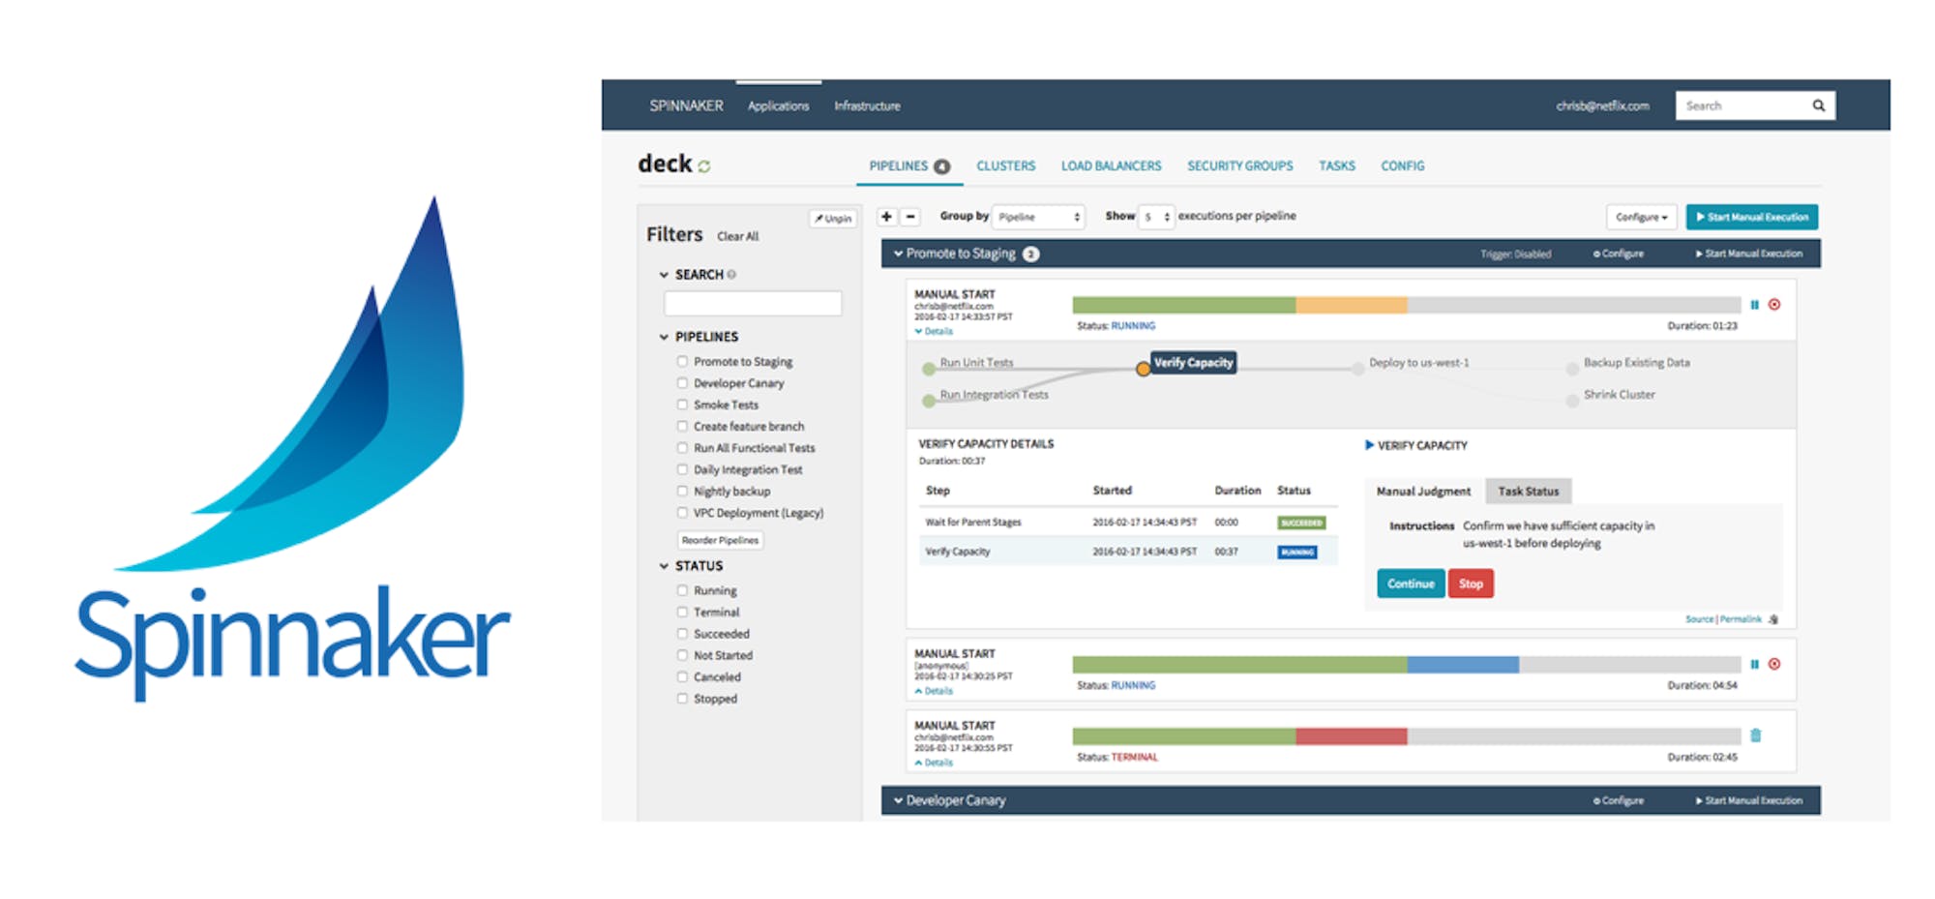Switch to the Clusters tab

coord(1005,166)
